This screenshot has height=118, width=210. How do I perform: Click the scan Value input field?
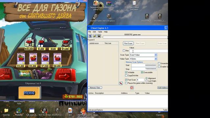pos(149,51)
